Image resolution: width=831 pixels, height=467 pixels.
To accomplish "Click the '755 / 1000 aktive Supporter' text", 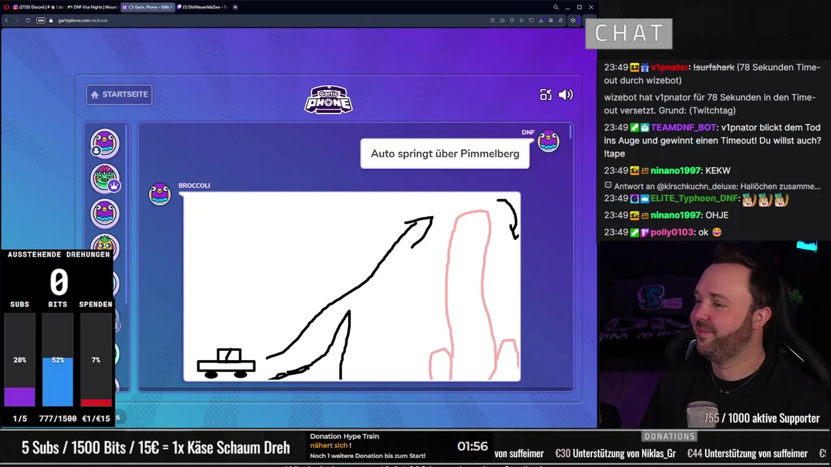I will [762, 418].
